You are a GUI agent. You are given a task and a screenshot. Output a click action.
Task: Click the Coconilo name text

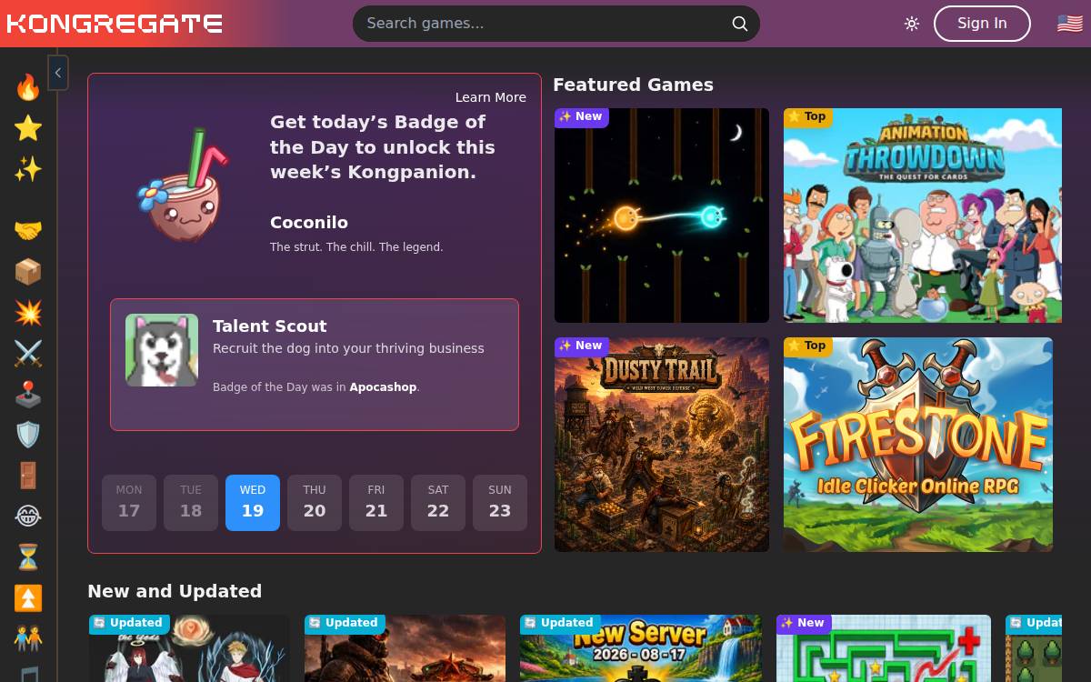click(309, 222)
